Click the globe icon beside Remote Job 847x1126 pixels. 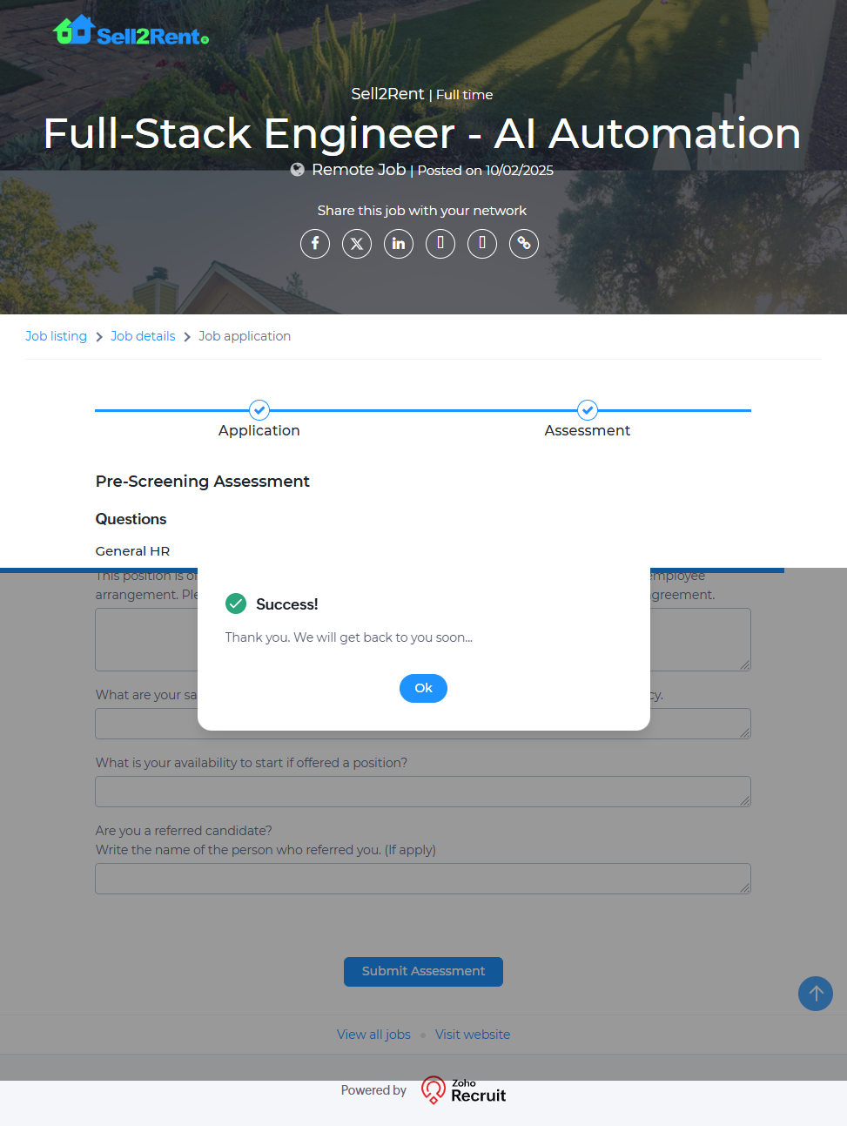point(298,170)
